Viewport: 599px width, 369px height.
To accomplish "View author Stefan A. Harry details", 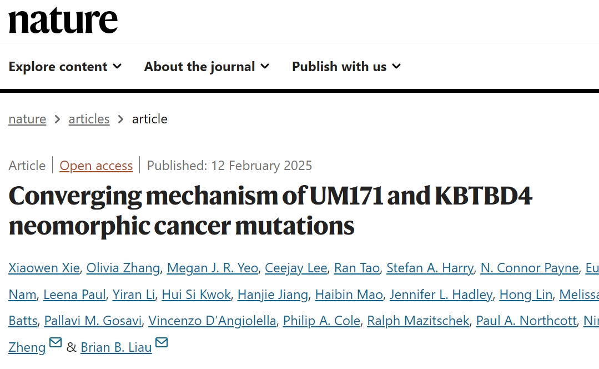I will click(x=430, y=268).
